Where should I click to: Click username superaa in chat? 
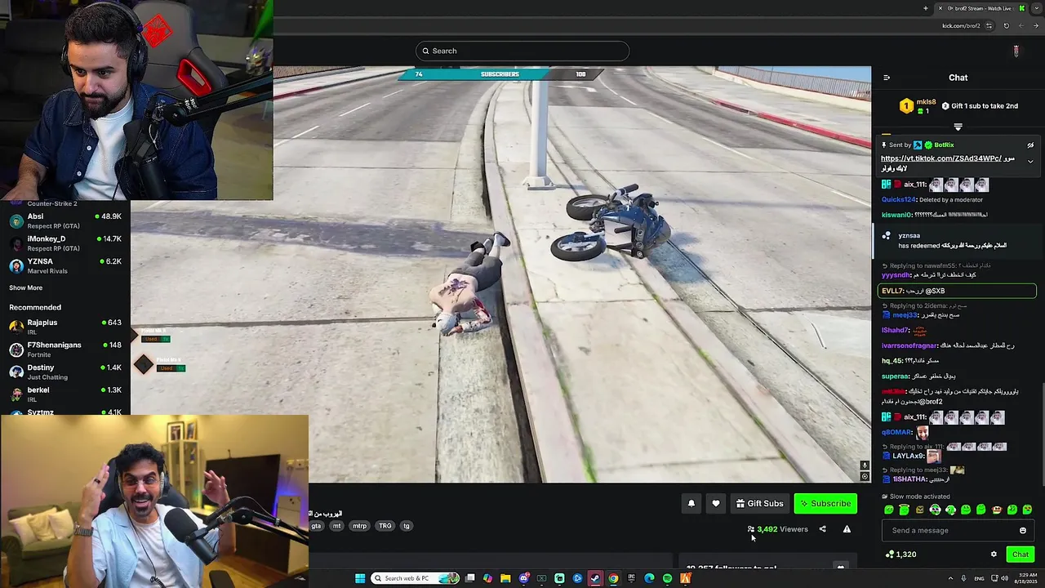pos(895,376)
